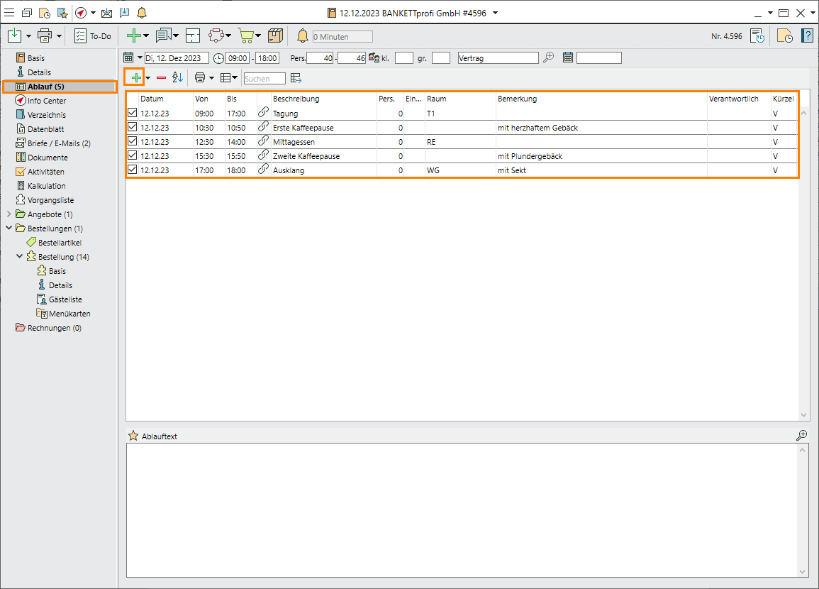Click the red minus delete-row icon
819x589 pixels.
(162, 77)
